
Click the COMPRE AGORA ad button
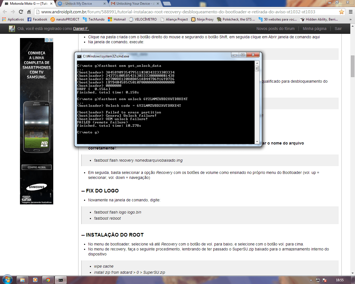[x=37, y=167]
